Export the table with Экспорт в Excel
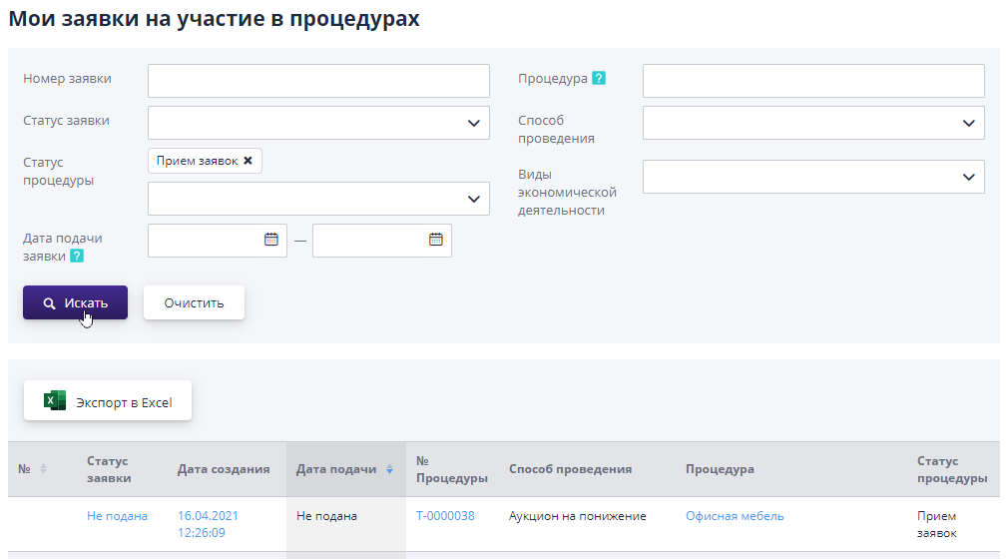This screenshot has width=1008, height=559. point(108,402)
